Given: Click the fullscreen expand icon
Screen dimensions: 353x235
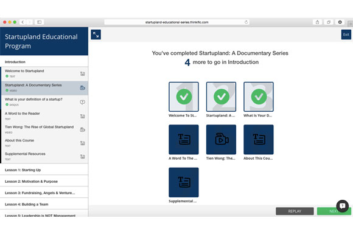Looking at the screenshot, I should point(96,35).
